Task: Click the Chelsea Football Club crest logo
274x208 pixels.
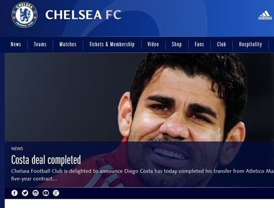Action: click(x=24, y=15)
